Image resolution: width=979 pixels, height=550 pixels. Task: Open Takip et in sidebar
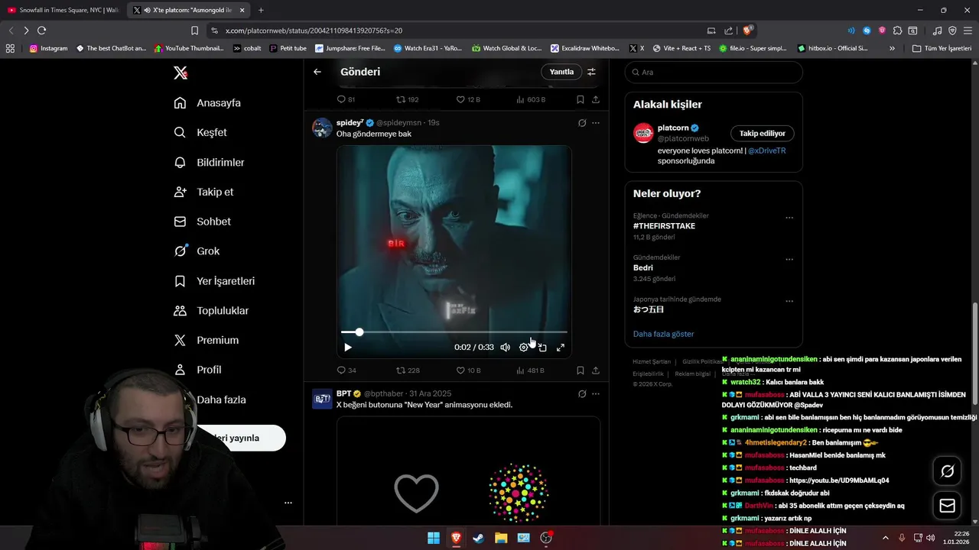coord(203,192)
